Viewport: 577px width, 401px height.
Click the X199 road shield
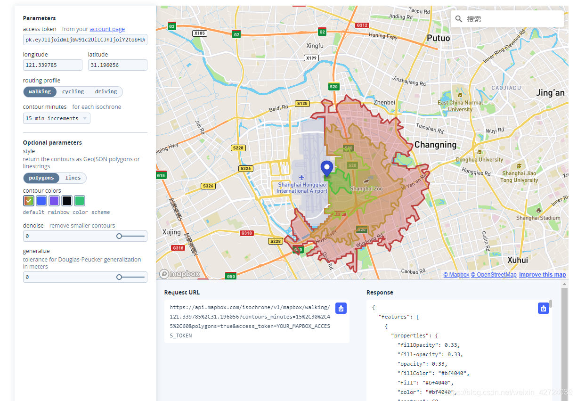[x=311, y=58]
